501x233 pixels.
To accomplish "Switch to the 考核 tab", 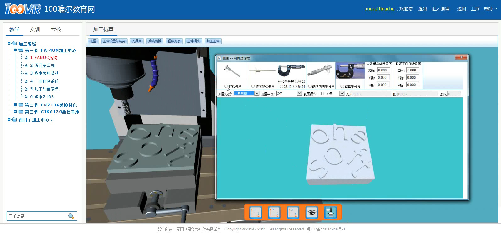I will point(56,29).
